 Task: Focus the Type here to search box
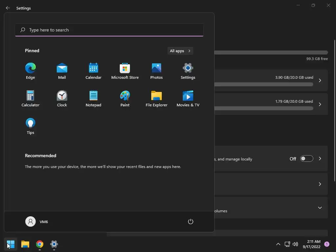[x=109, y=30]
